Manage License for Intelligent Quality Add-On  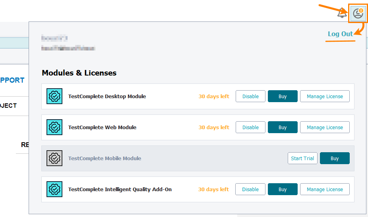[325, 190]
